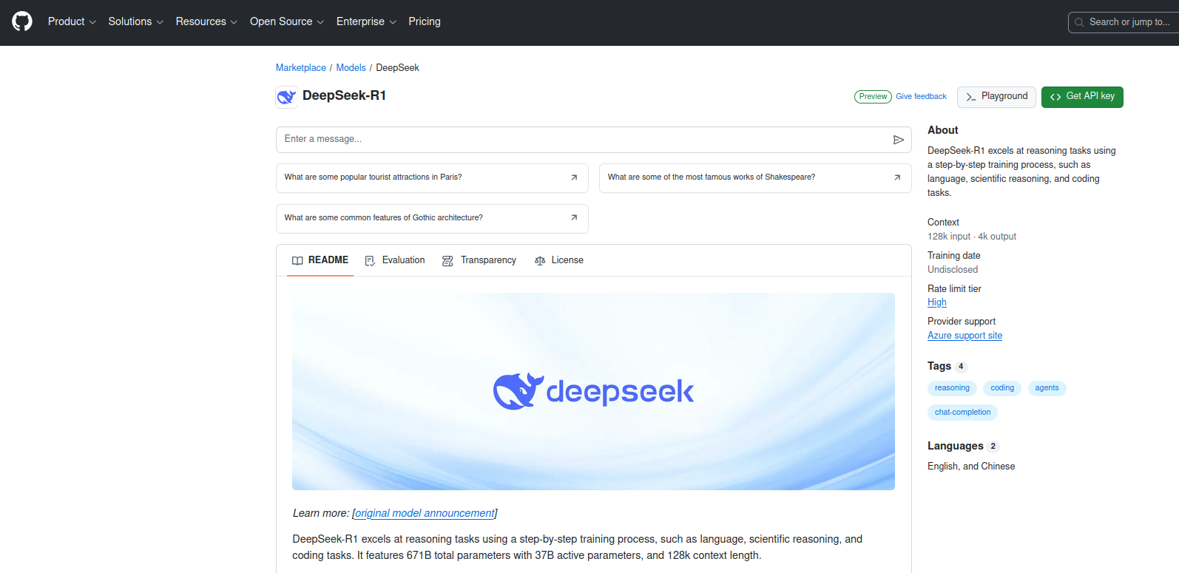Click the Enter a message input field
This screenshot has width=1179, height=573.
coord(593,140)
